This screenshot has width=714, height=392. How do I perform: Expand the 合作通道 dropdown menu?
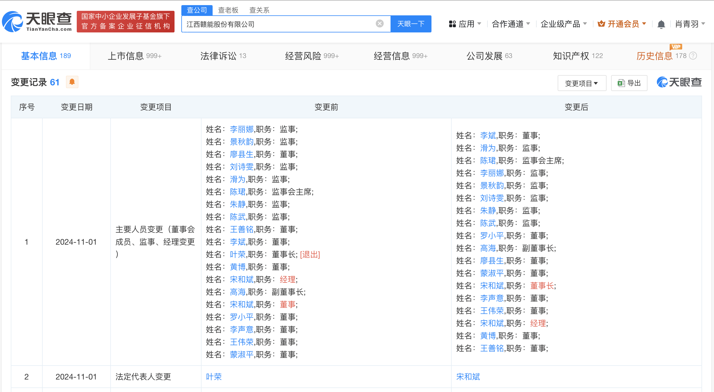click(511, 24)
